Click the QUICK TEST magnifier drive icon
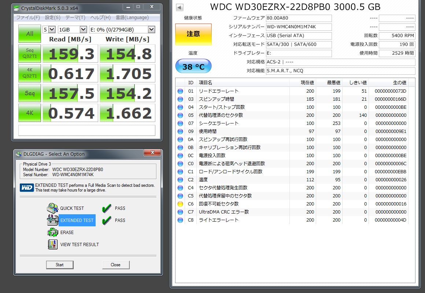The height and width of the screenshot is (293, 425). (x=52, y=208)
